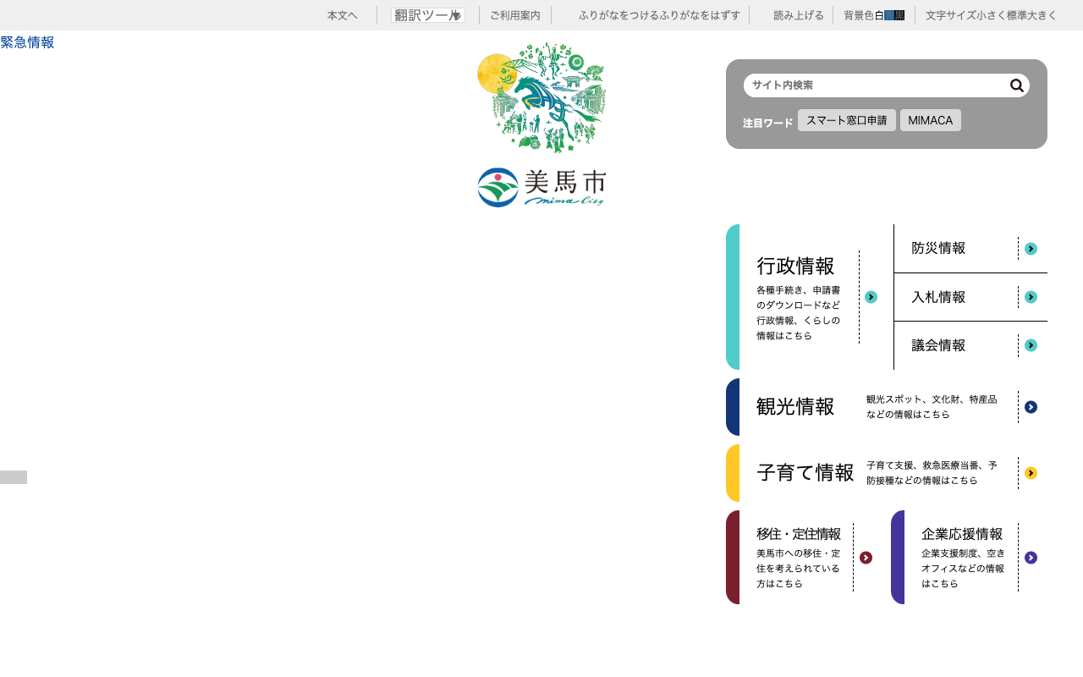The height and width of the screenshot is (677, 1083).
Task: Turn on furigana with ふりがなをつける
Action: pyautogui.click(x=618, y=15)
